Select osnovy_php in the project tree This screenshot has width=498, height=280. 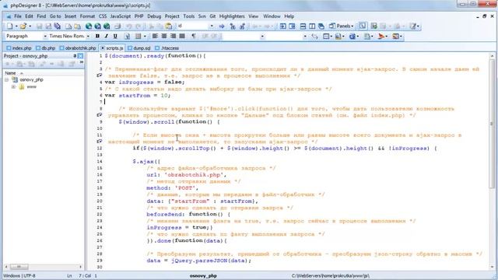click(31, 79)
